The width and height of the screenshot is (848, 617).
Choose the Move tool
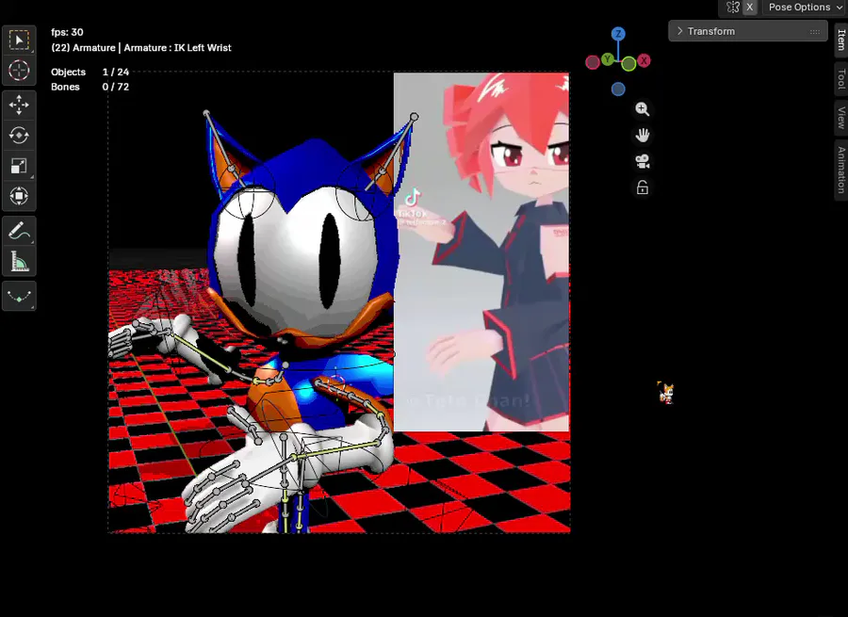(19, 105)
